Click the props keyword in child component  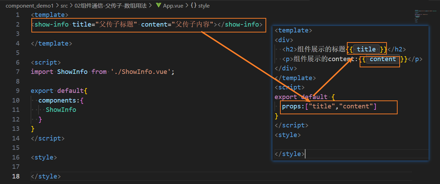pyautogui.click(x=292, y=106)
